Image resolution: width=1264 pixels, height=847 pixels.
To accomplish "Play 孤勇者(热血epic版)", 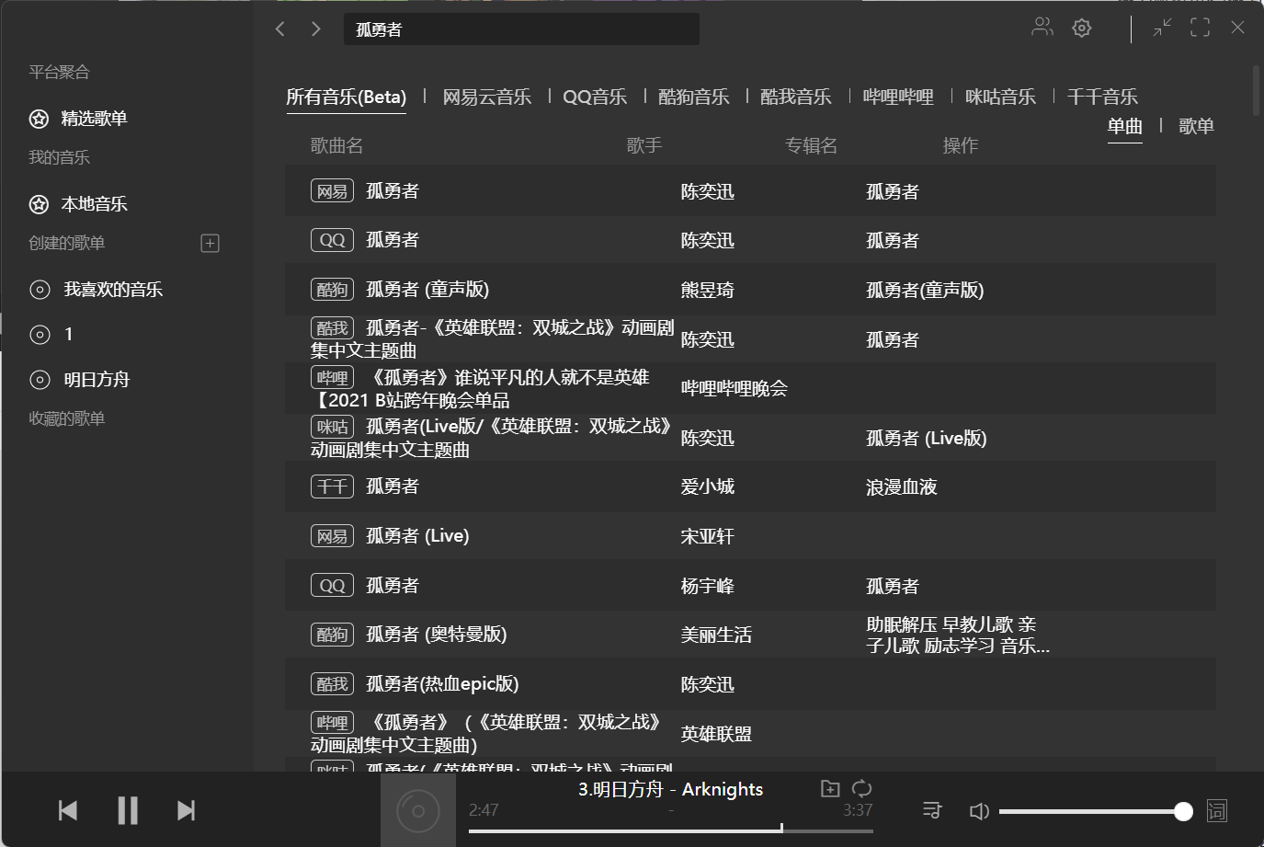I will click(442, 684).
